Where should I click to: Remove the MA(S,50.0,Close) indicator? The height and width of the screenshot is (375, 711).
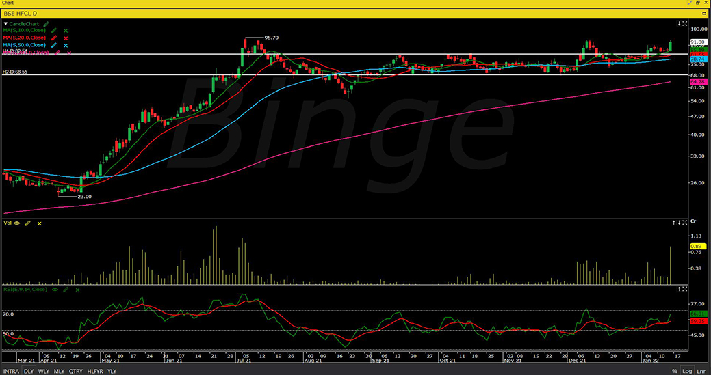(66, 45)
